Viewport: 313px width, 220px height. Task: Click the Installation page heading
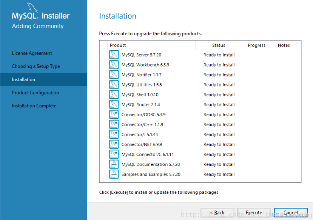tap(118, 16)
